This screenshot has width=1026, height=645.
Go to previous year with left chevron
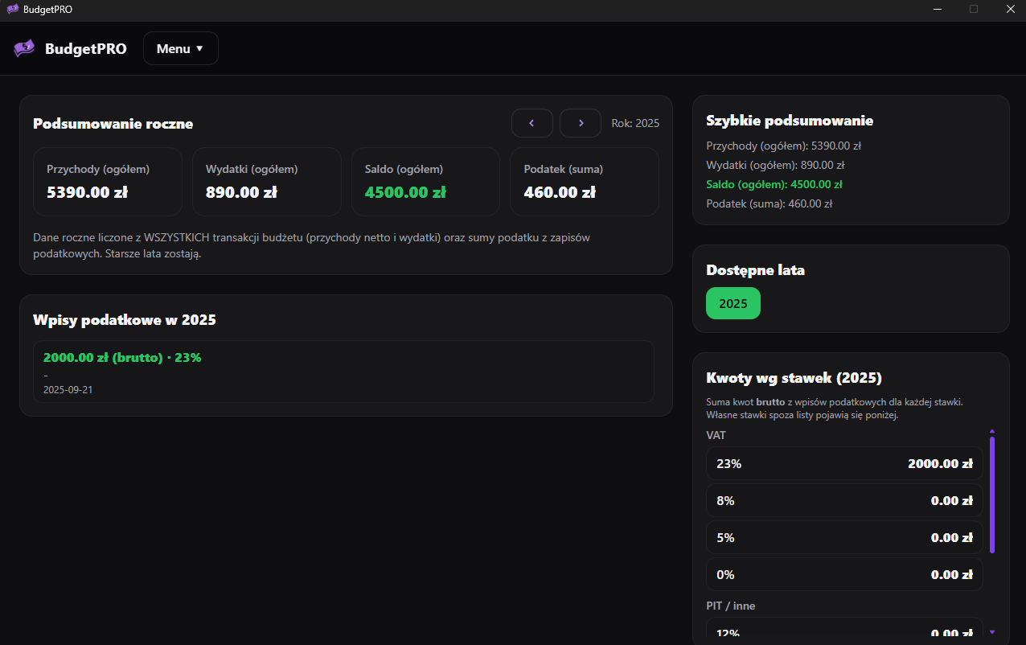(531, 123)
